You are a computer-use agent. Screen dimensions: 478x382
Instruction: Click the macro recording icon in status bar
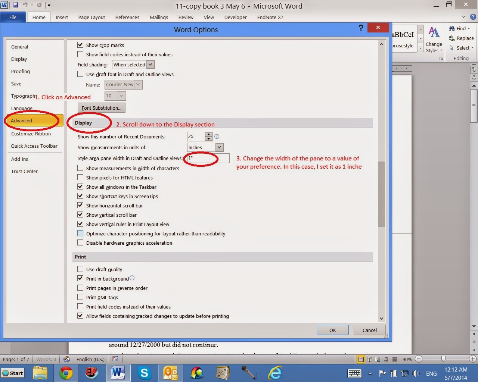click(115, 359)
